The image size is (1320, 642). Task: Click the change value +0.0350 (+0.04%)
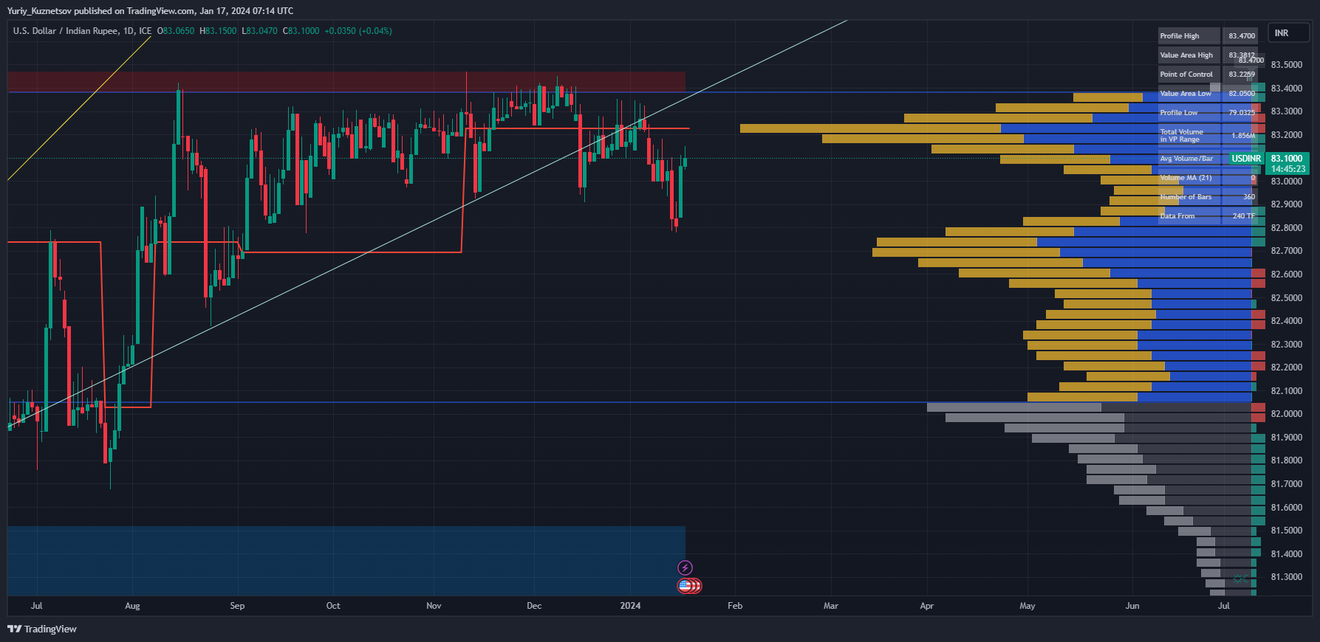(x=358, y=31)
